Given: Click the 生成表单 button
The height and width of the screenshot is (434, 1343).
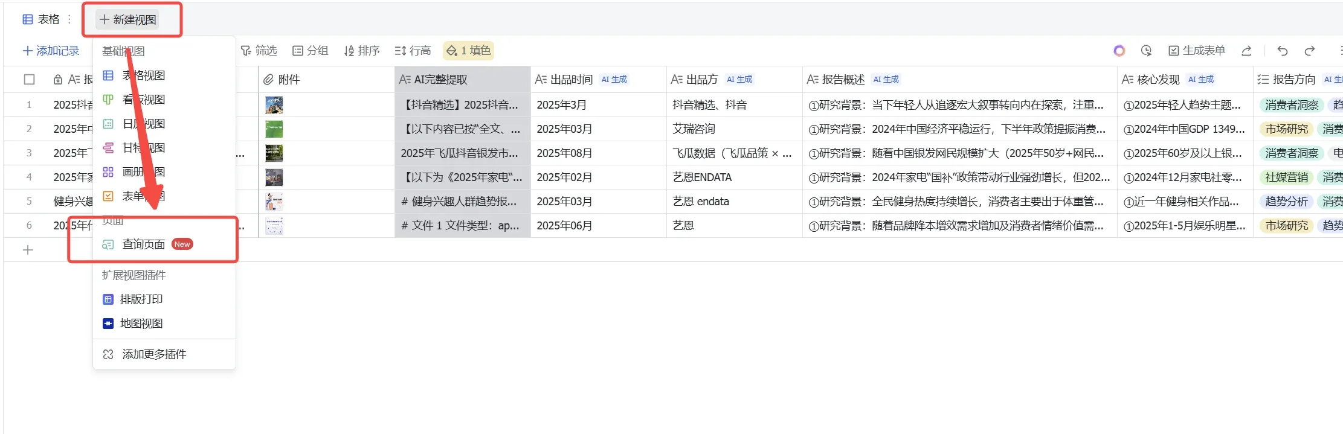Looking at the screenshot, I should click(1196, 51).
